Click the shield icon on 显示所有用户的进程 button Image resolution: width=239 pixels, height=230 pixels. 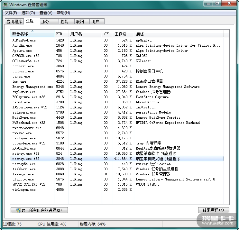tap(19, 210)
